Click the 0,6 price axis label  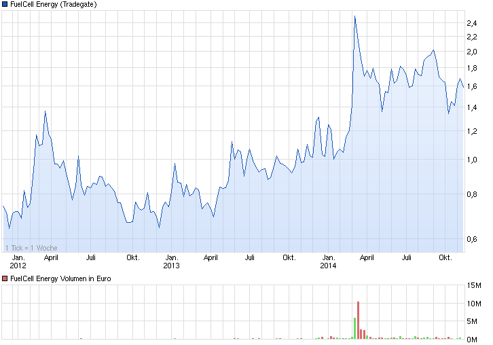click(472, 239)
